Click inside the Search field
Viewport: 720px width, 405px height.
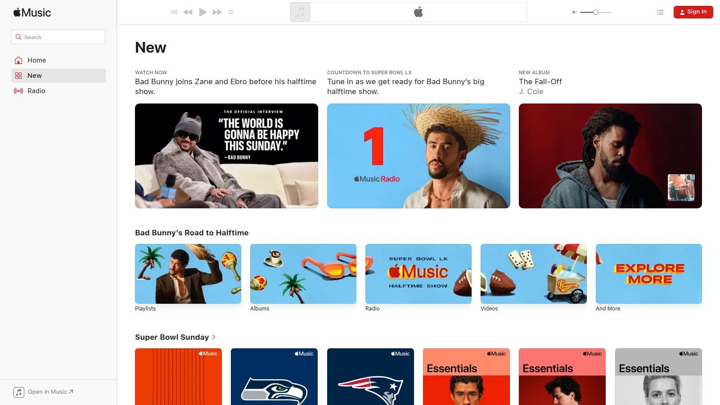click(58, 37)
